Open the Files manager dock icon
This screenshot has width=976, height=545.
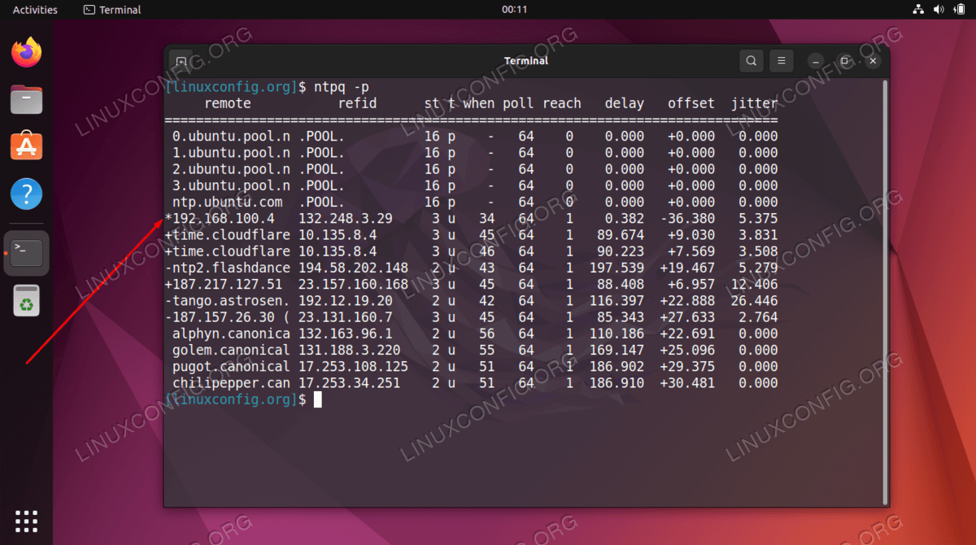point(27,100)
